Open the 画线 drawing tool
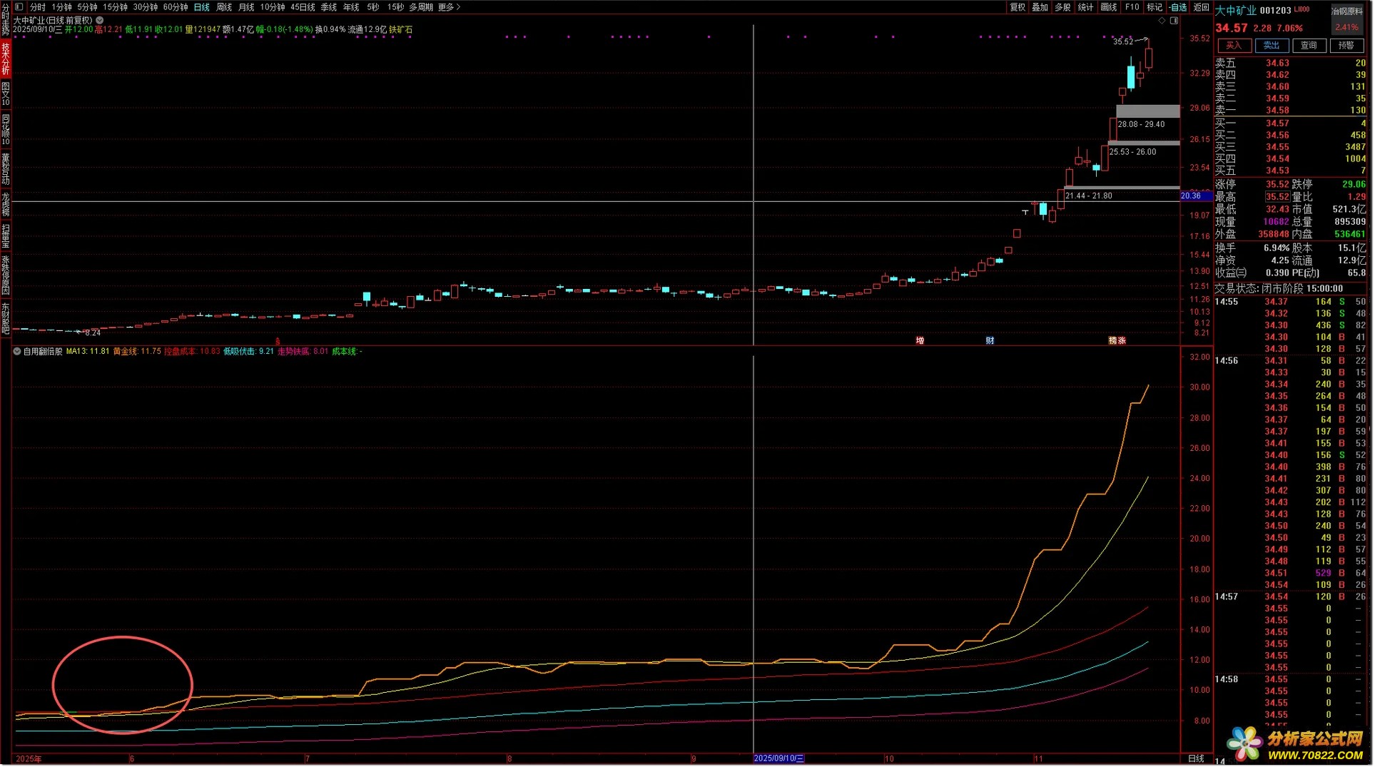This screenshot has height=767, width=1375. 1109,7
